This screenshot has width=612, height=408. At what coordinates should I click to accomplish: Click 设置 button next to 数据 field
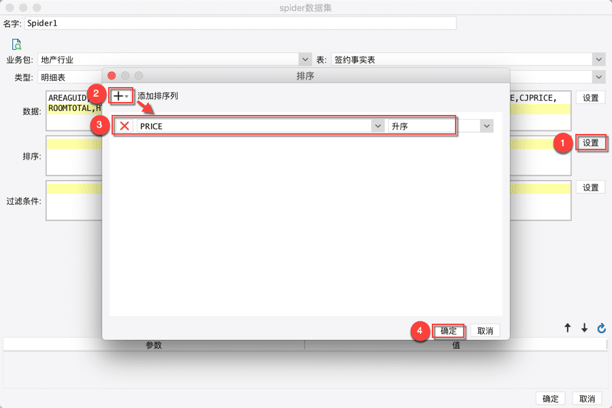tap(590, 98)
